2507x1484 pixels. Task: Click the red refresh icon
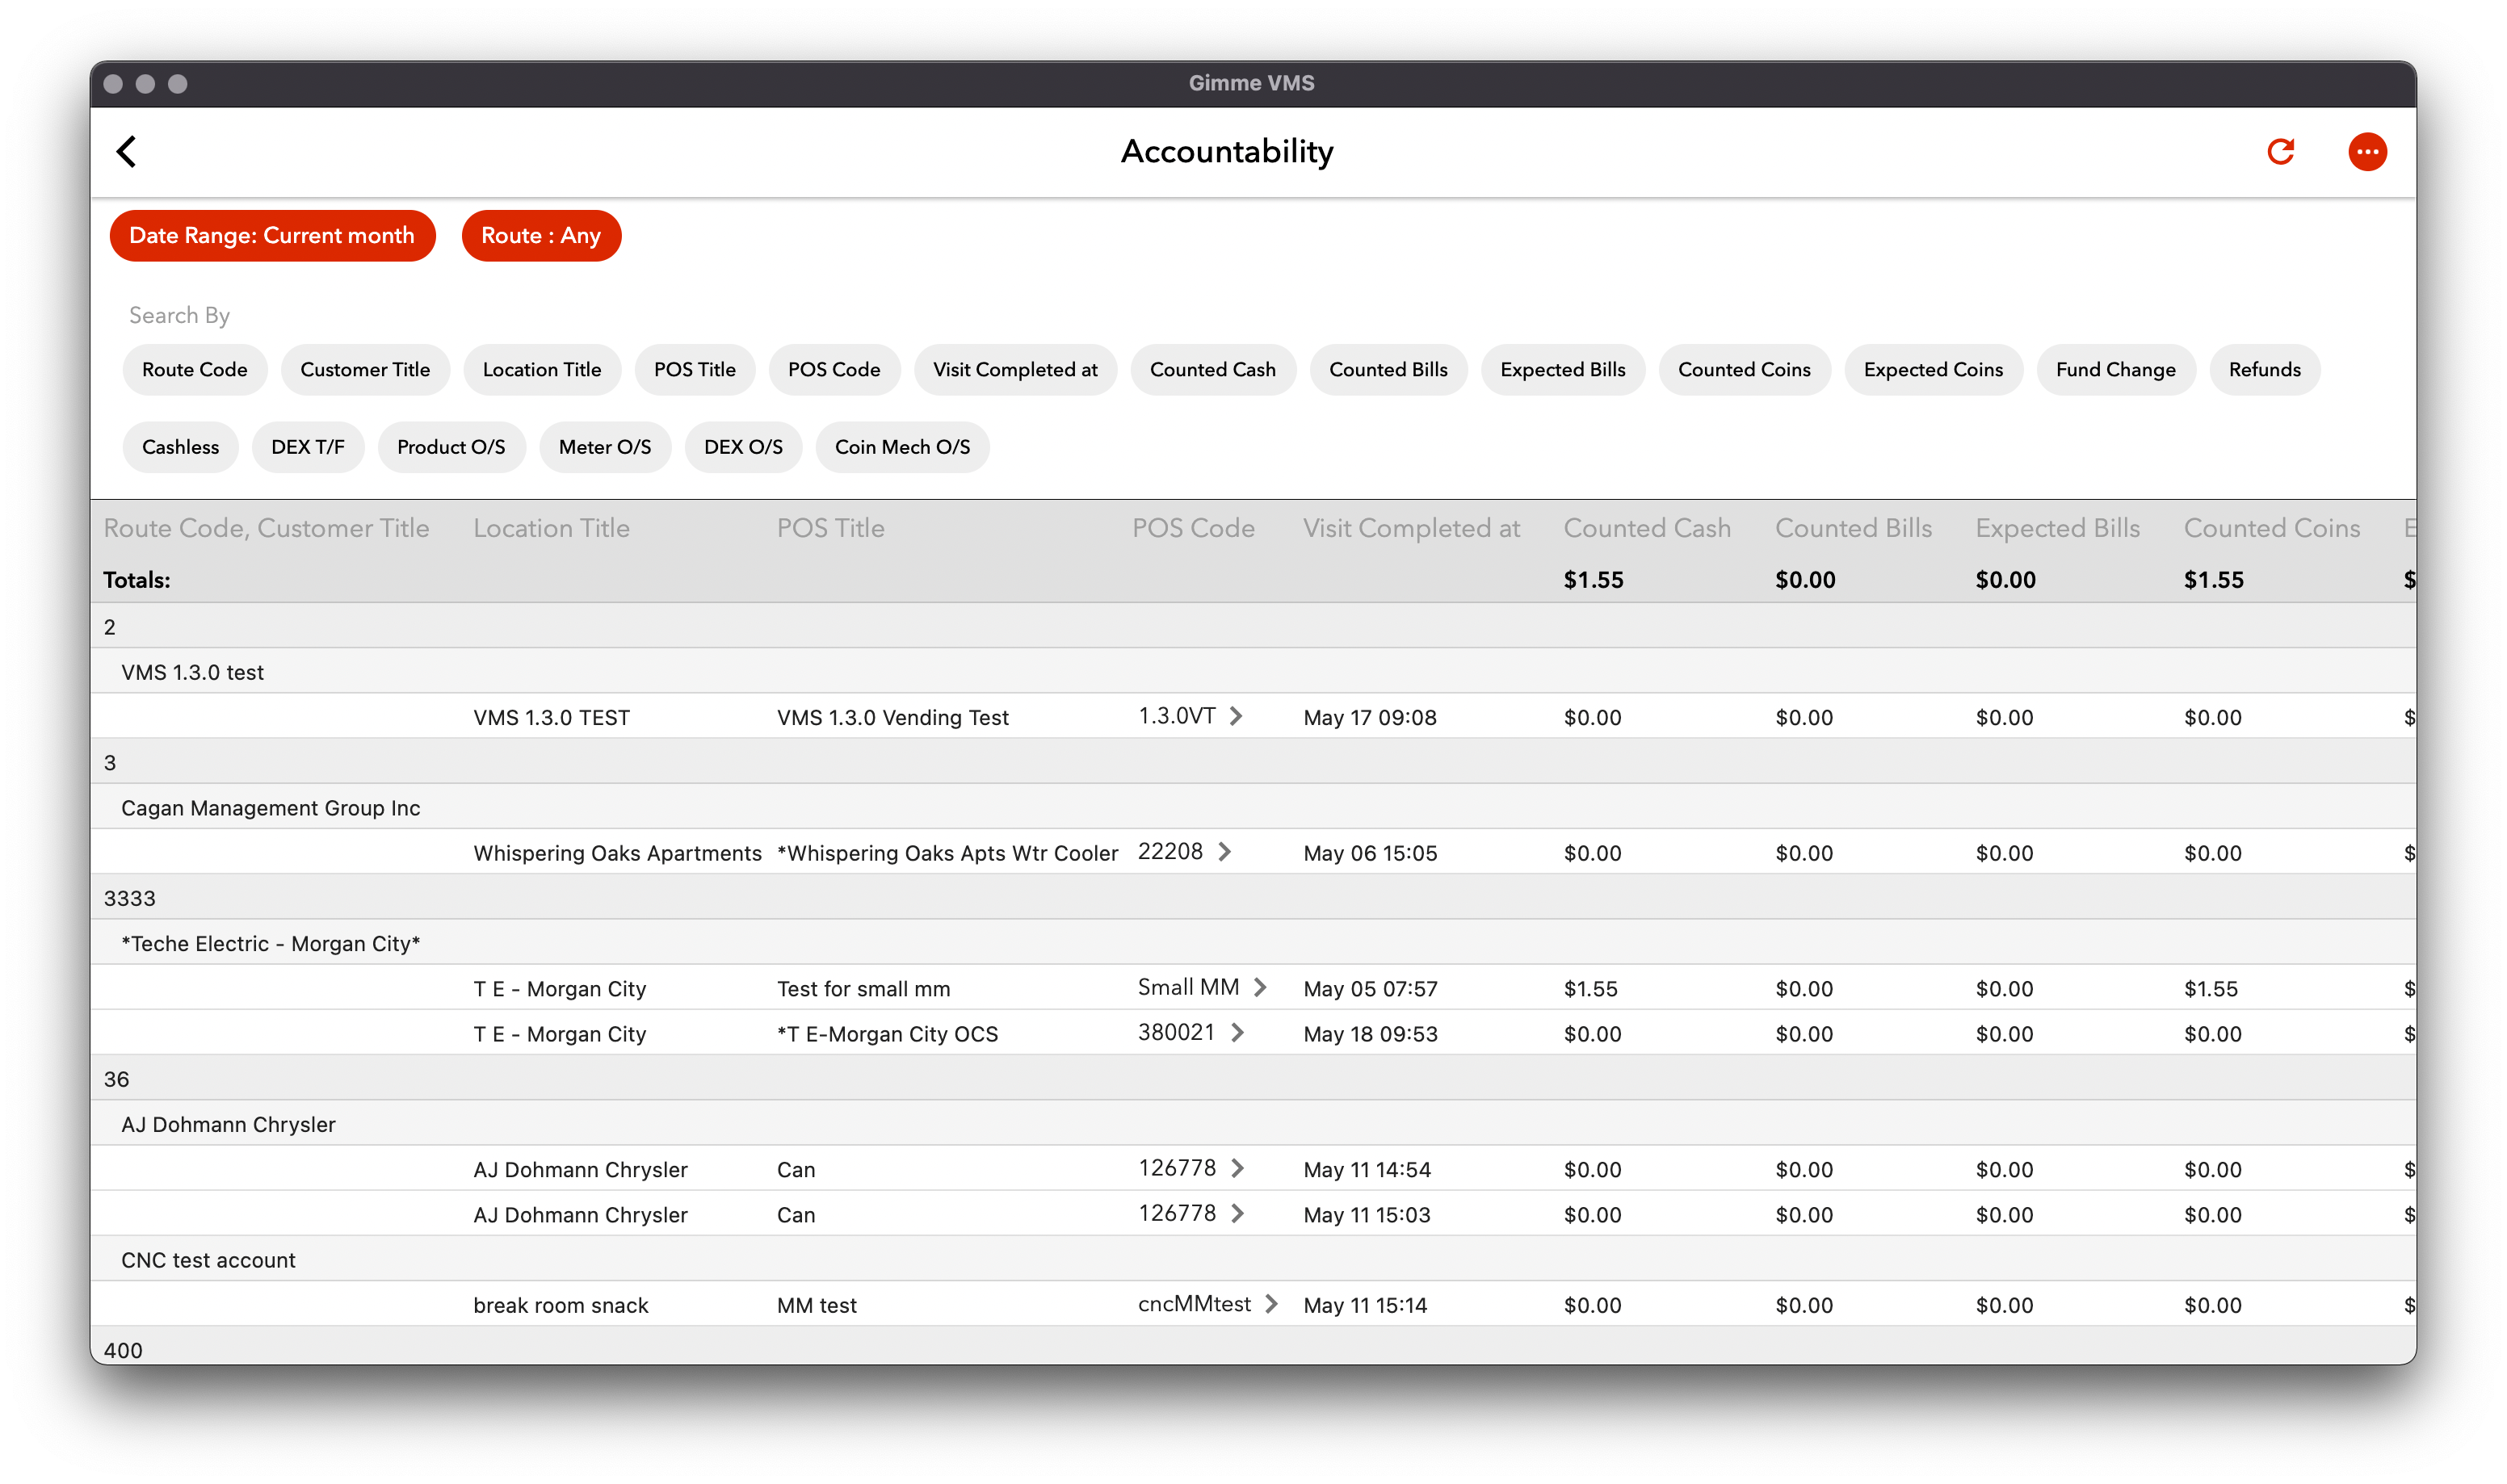[x=2280, y=151]
